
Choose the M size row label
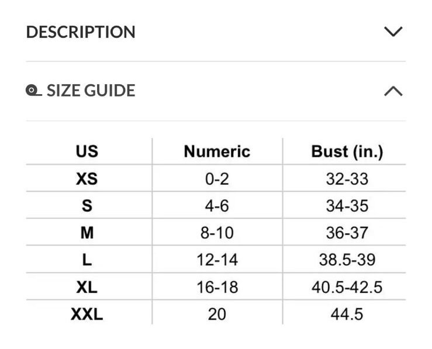click(87, 233)
